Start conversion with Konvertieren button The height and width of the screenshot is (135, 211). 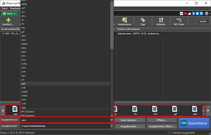click(194, 123)
